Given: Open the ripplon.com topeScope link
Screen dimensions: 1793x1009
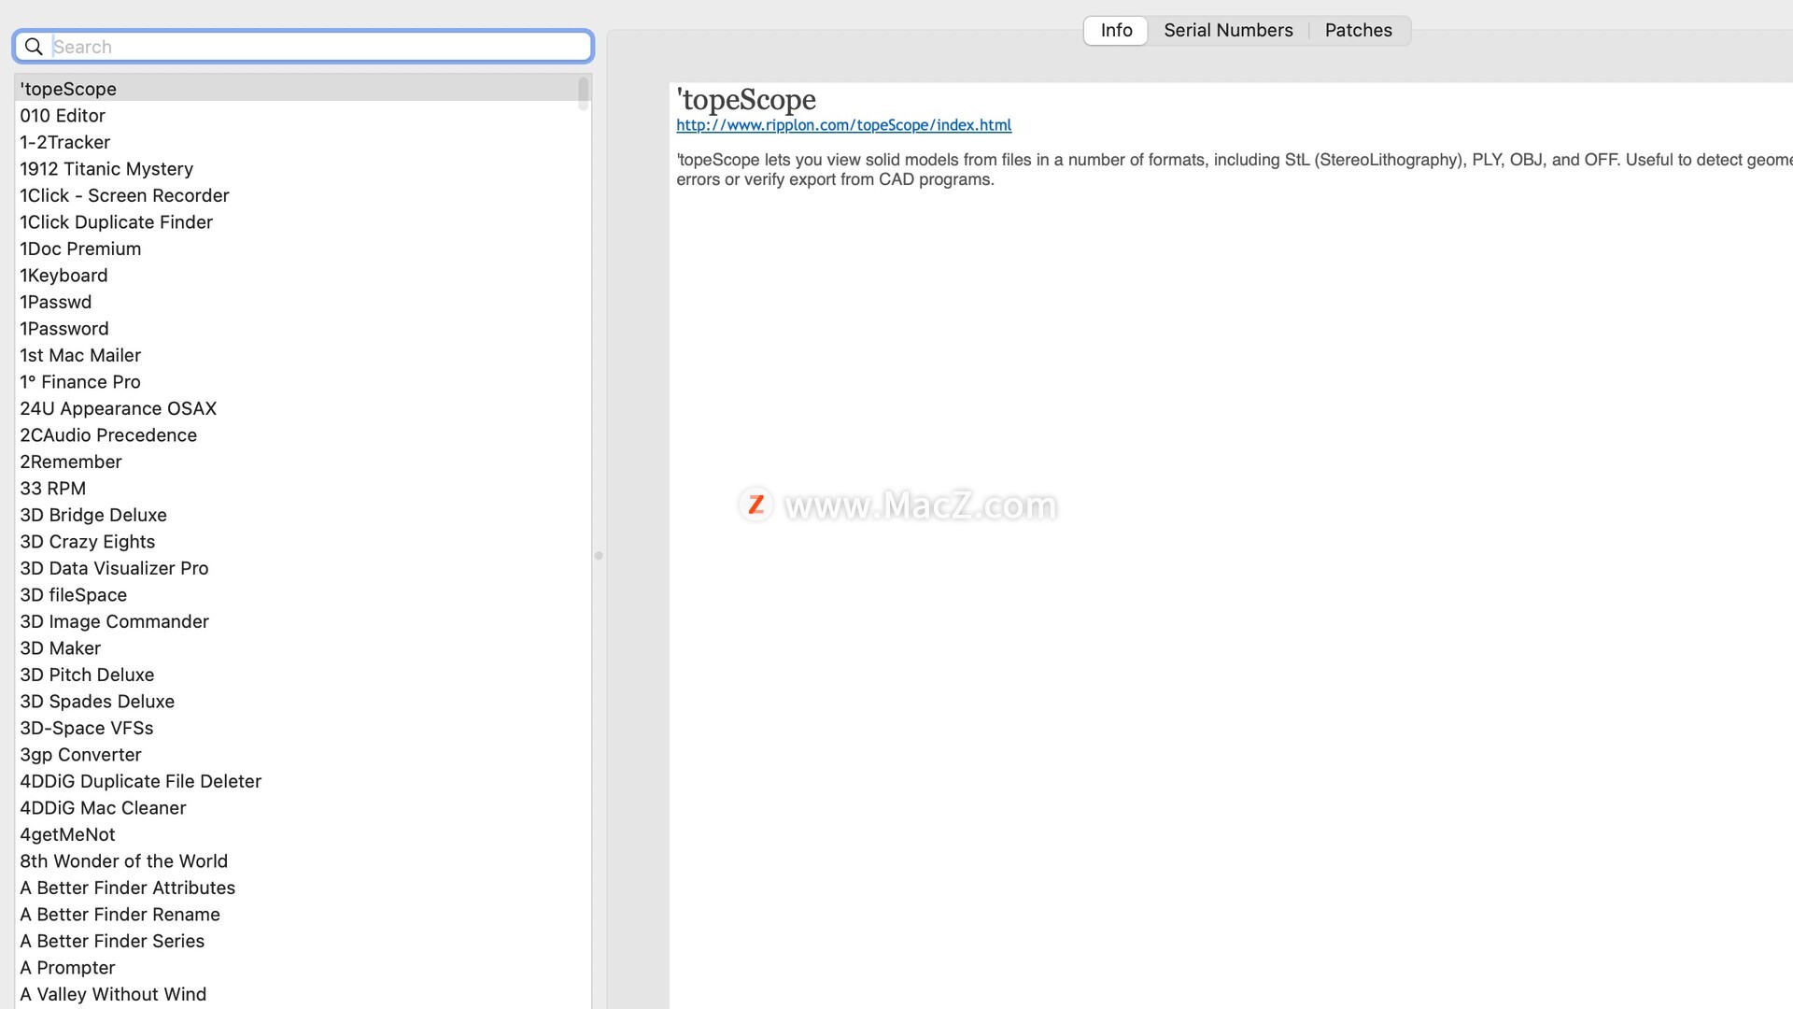Looking at the screenshot, I should pyautogui.click(x=843, y=125).
